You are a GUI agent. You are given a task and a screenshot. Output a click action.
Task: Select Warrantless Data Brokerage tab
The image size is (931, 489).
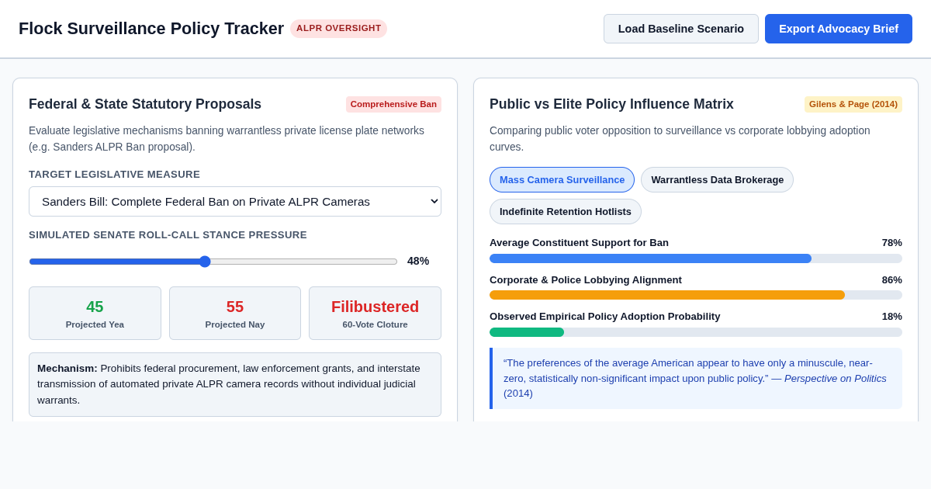pos(717,180)
